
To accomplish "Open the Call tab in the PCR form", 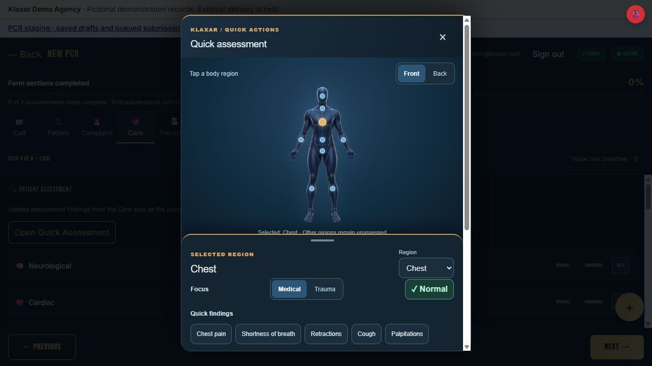I will pos(19,128).
